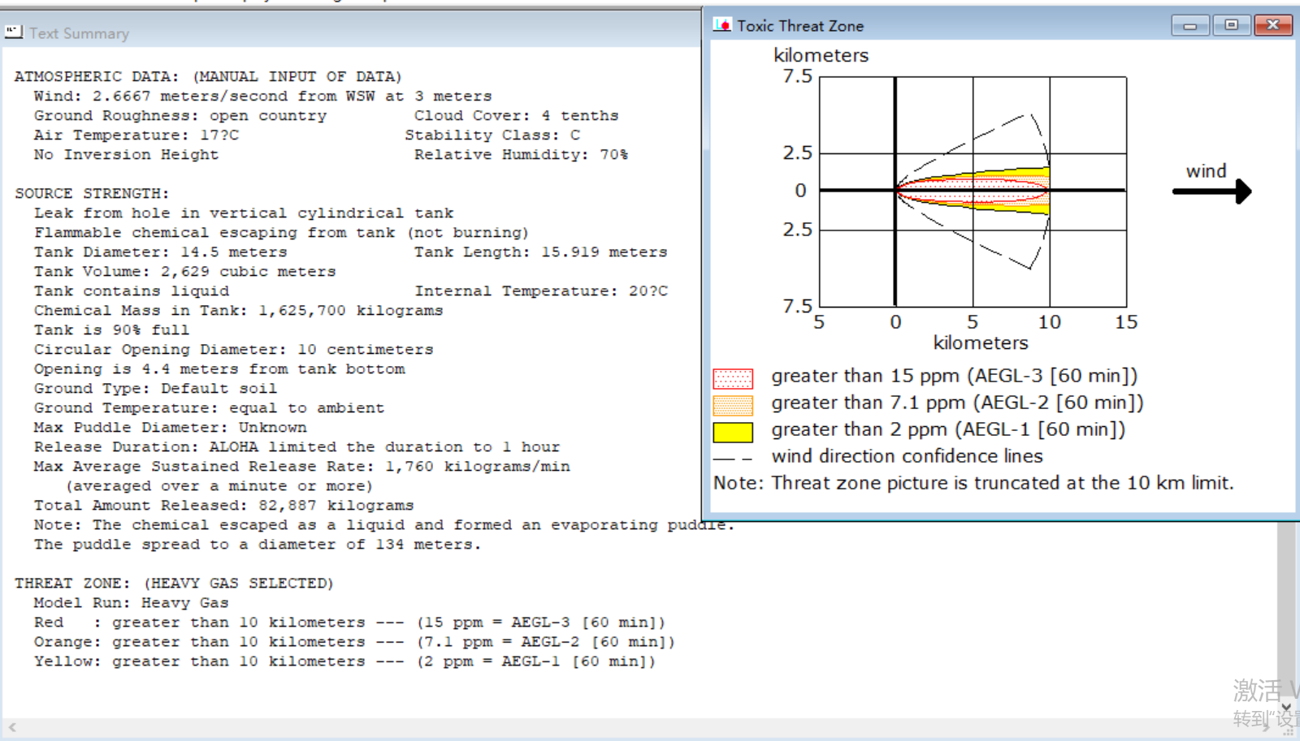Click the yellow AEGL-1 legend swatch
Screen dimensions: 1300x741
[x=733, y=432]
